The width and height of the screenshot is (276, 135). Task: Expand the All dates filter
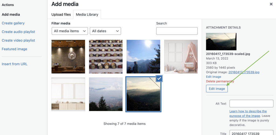click(x=105, y=31)
